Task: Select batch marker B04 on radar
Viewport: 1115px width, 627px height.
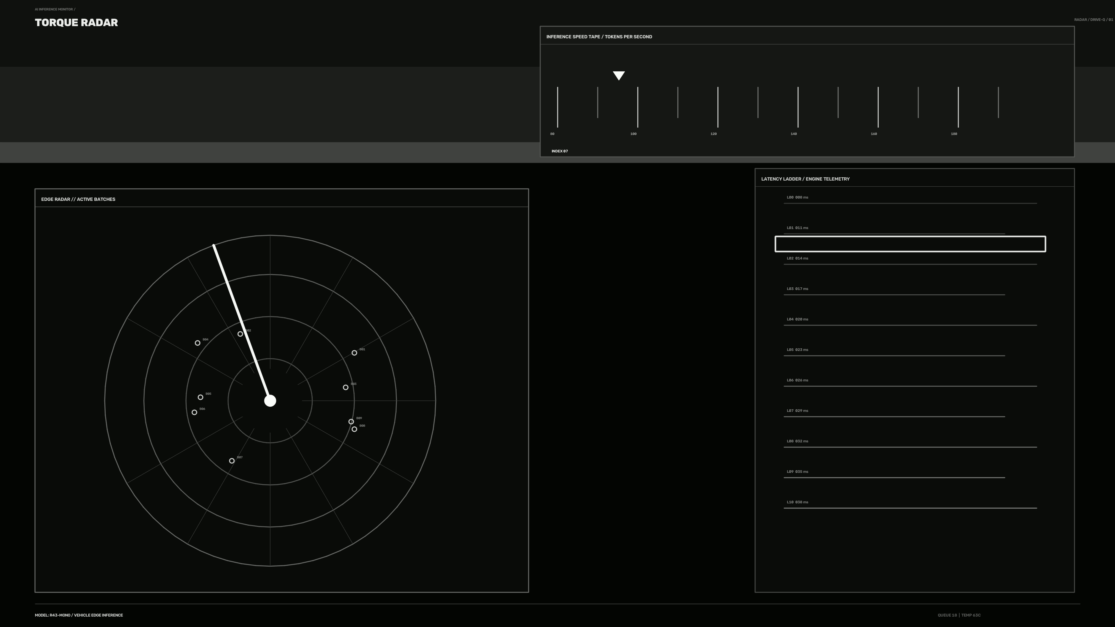Action: (x=197, y=343)
